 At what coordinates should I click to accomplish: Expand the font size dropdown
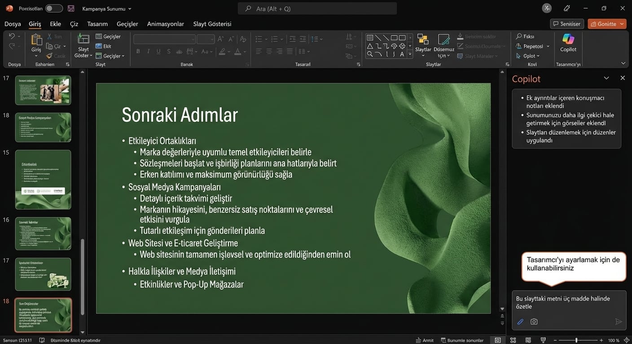pos(212,39)
